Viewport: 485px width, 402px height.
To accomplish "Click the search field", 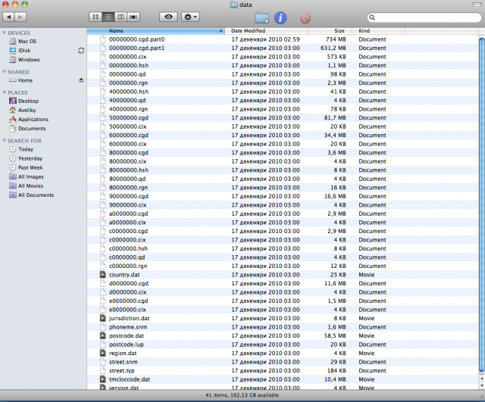I will (x=423, y=16).
